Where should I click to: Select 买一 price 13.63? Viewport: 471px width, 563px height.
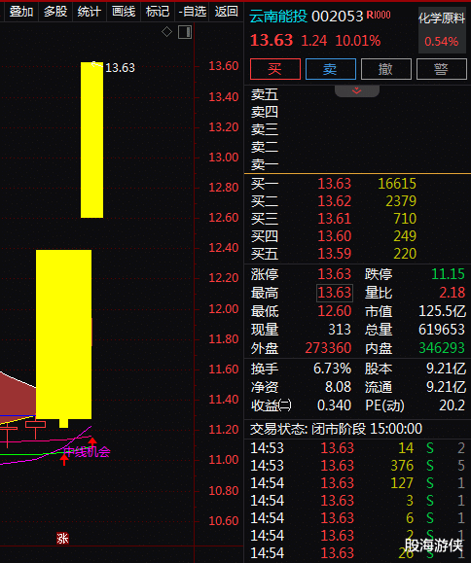[x=334, y=184]
